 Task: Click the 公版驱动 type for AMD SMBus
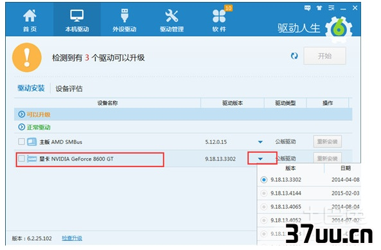285,141
